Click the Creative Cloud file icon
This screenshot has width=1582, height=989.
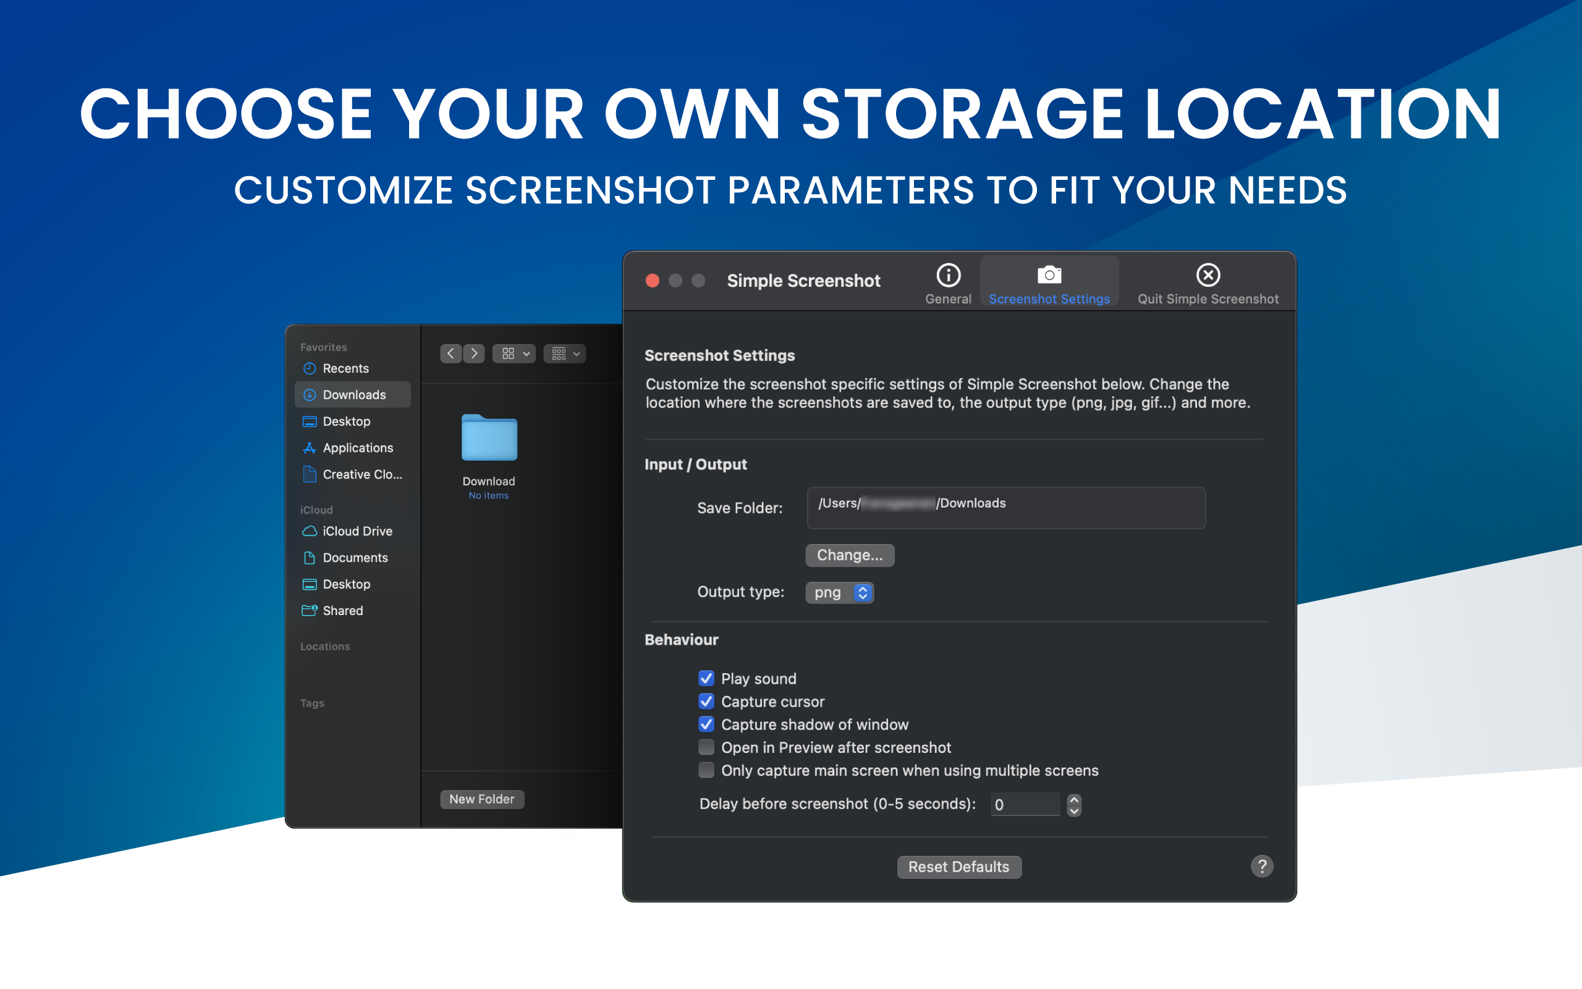click(310, 473)
